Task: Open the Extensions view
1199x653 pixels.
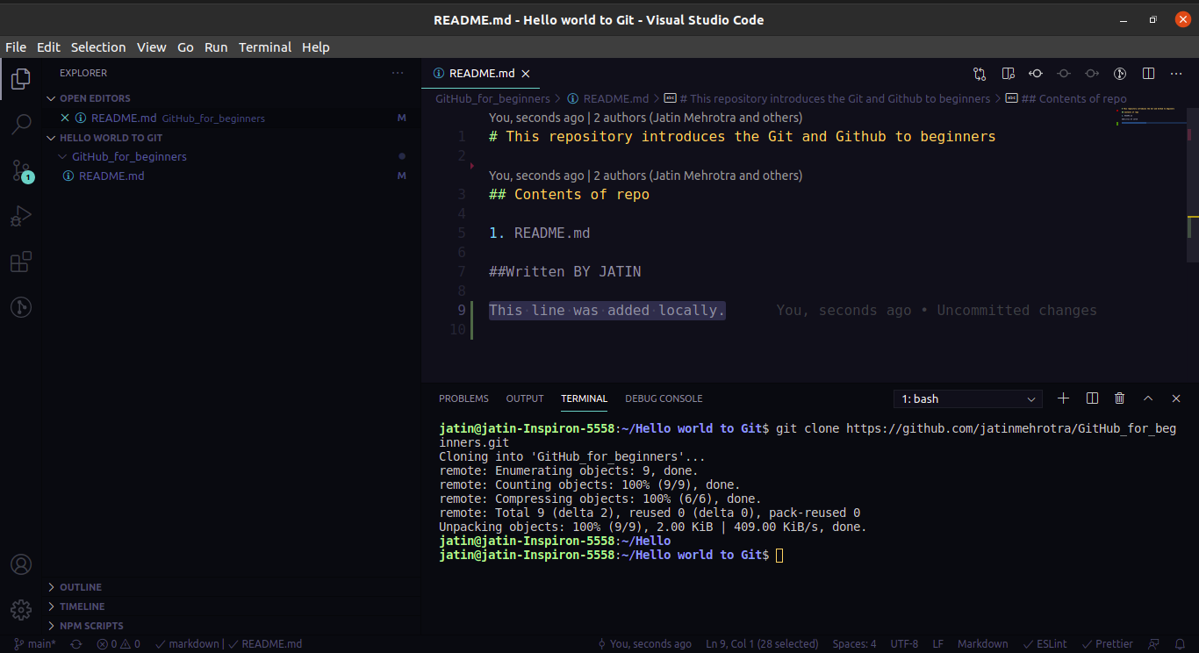Action: coord(21,262)
